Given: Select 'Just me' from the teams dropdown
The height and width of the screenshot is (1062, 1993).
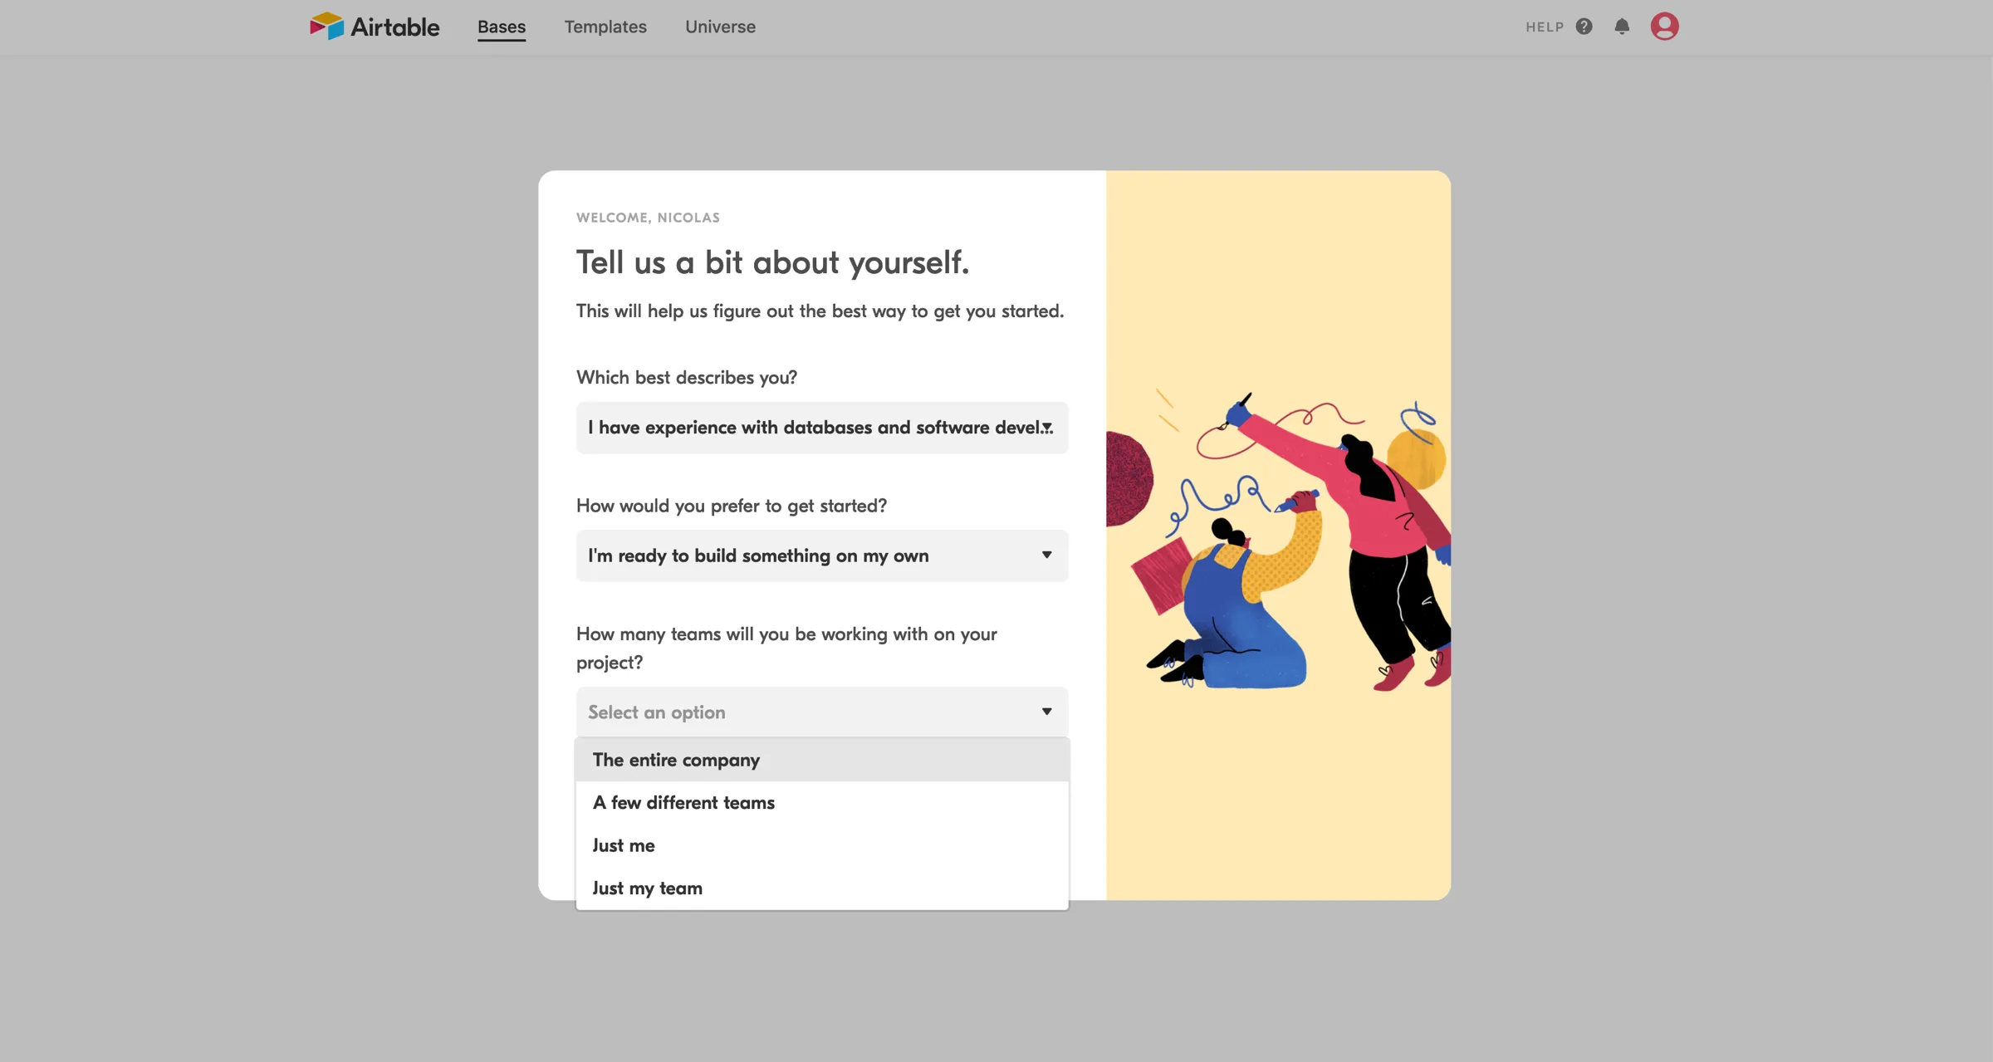Looking at the screenshot, I should pos(622,844).
